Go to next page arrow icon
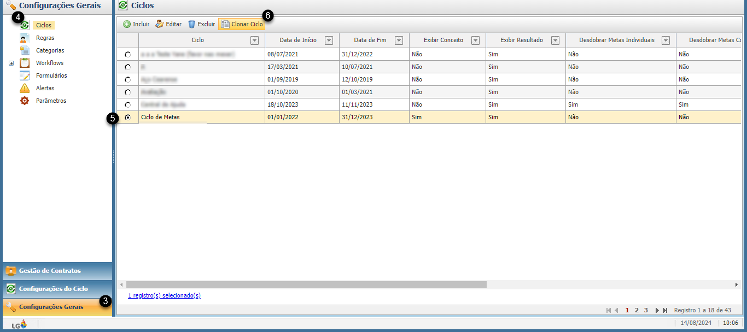Image resolution: width=747 pixels, height=332 pixels. tap(657, 310)
